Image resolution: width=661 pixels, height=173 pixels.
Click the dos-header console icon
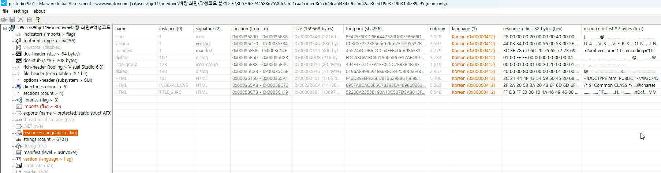19,54
